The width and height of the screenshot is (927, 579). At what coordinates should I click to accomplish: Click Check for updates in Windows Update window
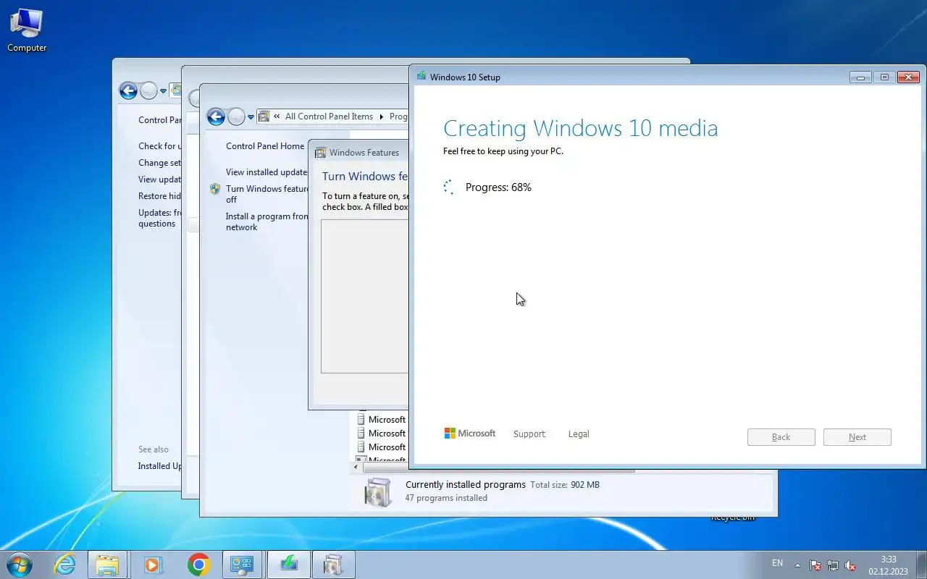[158, 146]
